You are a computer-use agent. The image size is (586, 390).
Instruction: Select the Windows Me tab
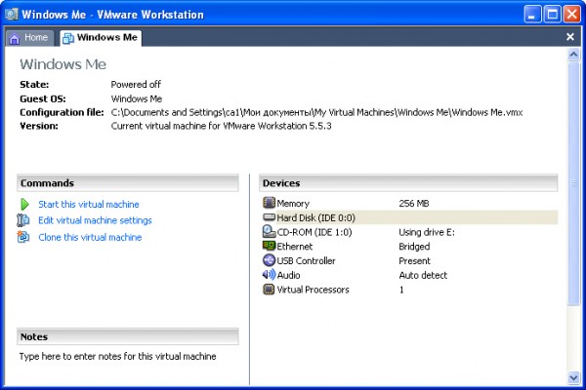101,38
